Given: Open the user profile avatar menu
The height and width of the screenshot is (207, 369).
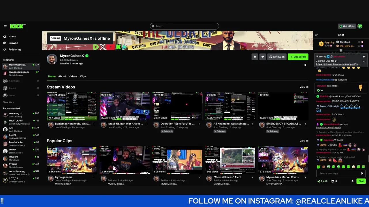Looking at the screenshot, I should click(x=360, y=26).
